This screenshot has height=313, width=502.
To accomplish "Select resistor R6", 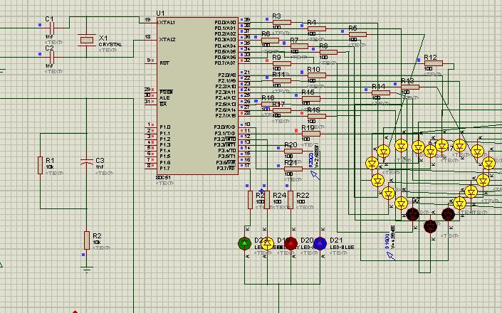I will pos(270,41).
